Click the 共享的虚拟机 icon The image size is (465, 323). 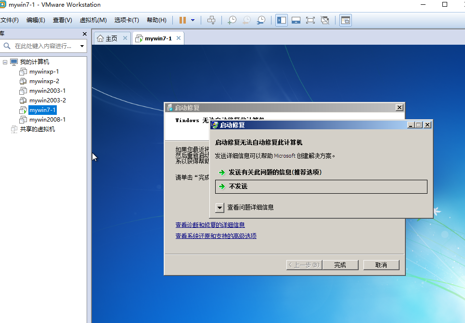pos(14,129)
